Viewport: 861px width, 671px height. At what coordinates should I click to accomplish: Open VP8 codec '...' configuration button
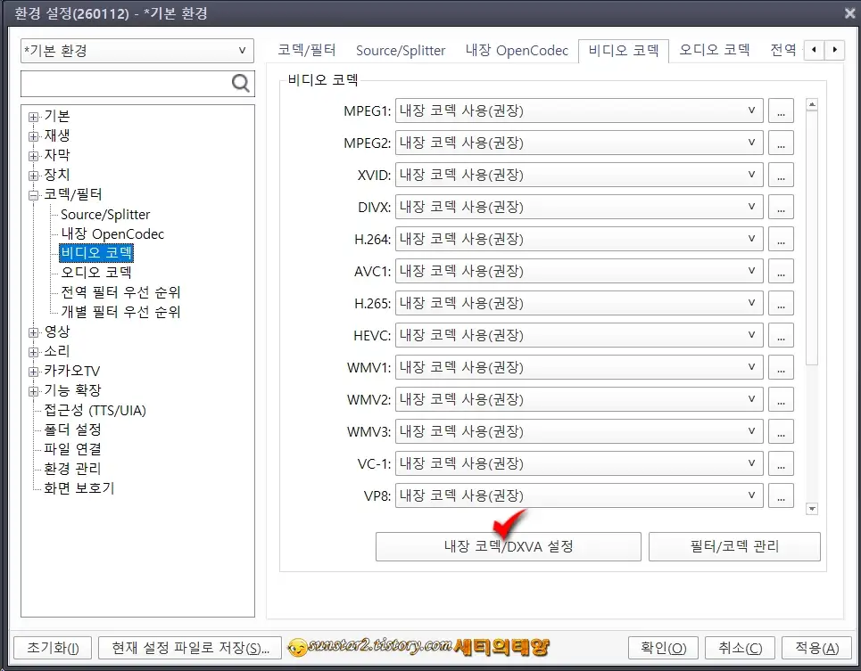781,495
